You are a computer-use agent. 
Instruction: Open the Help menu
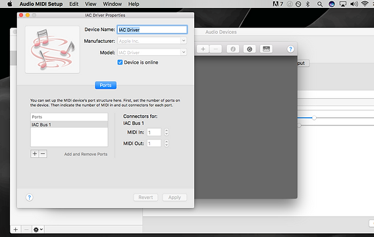134,4
